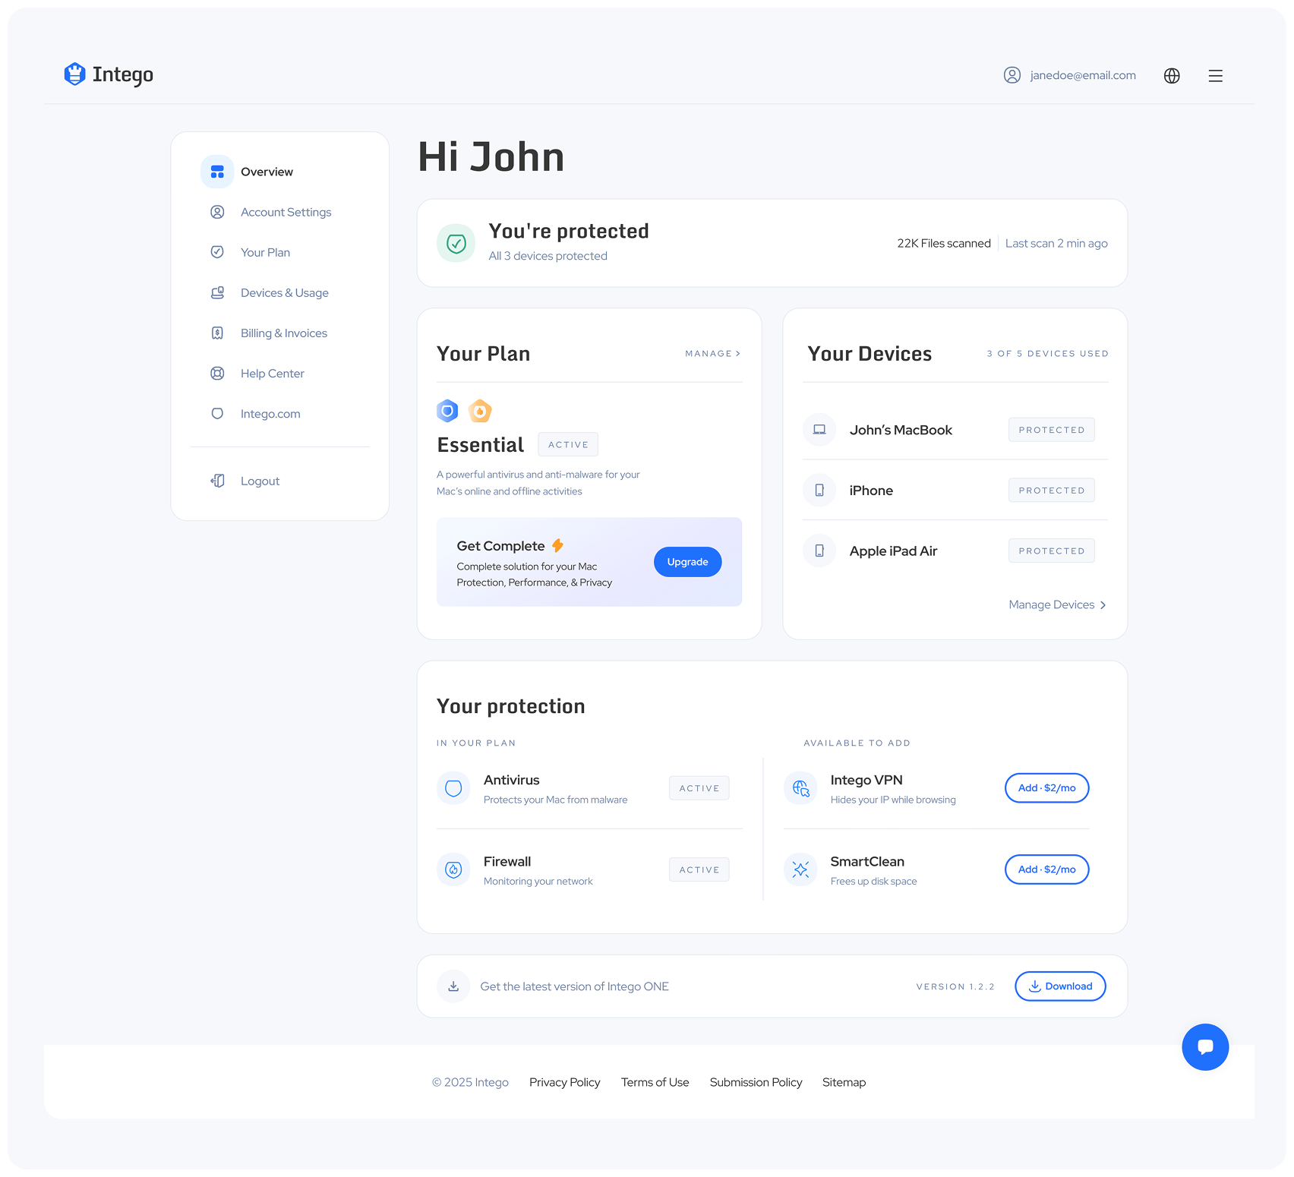Screen dimensions: 1294x1177
Task: Click the ACTIVE badge for Firewall
Action: (699, 869)
